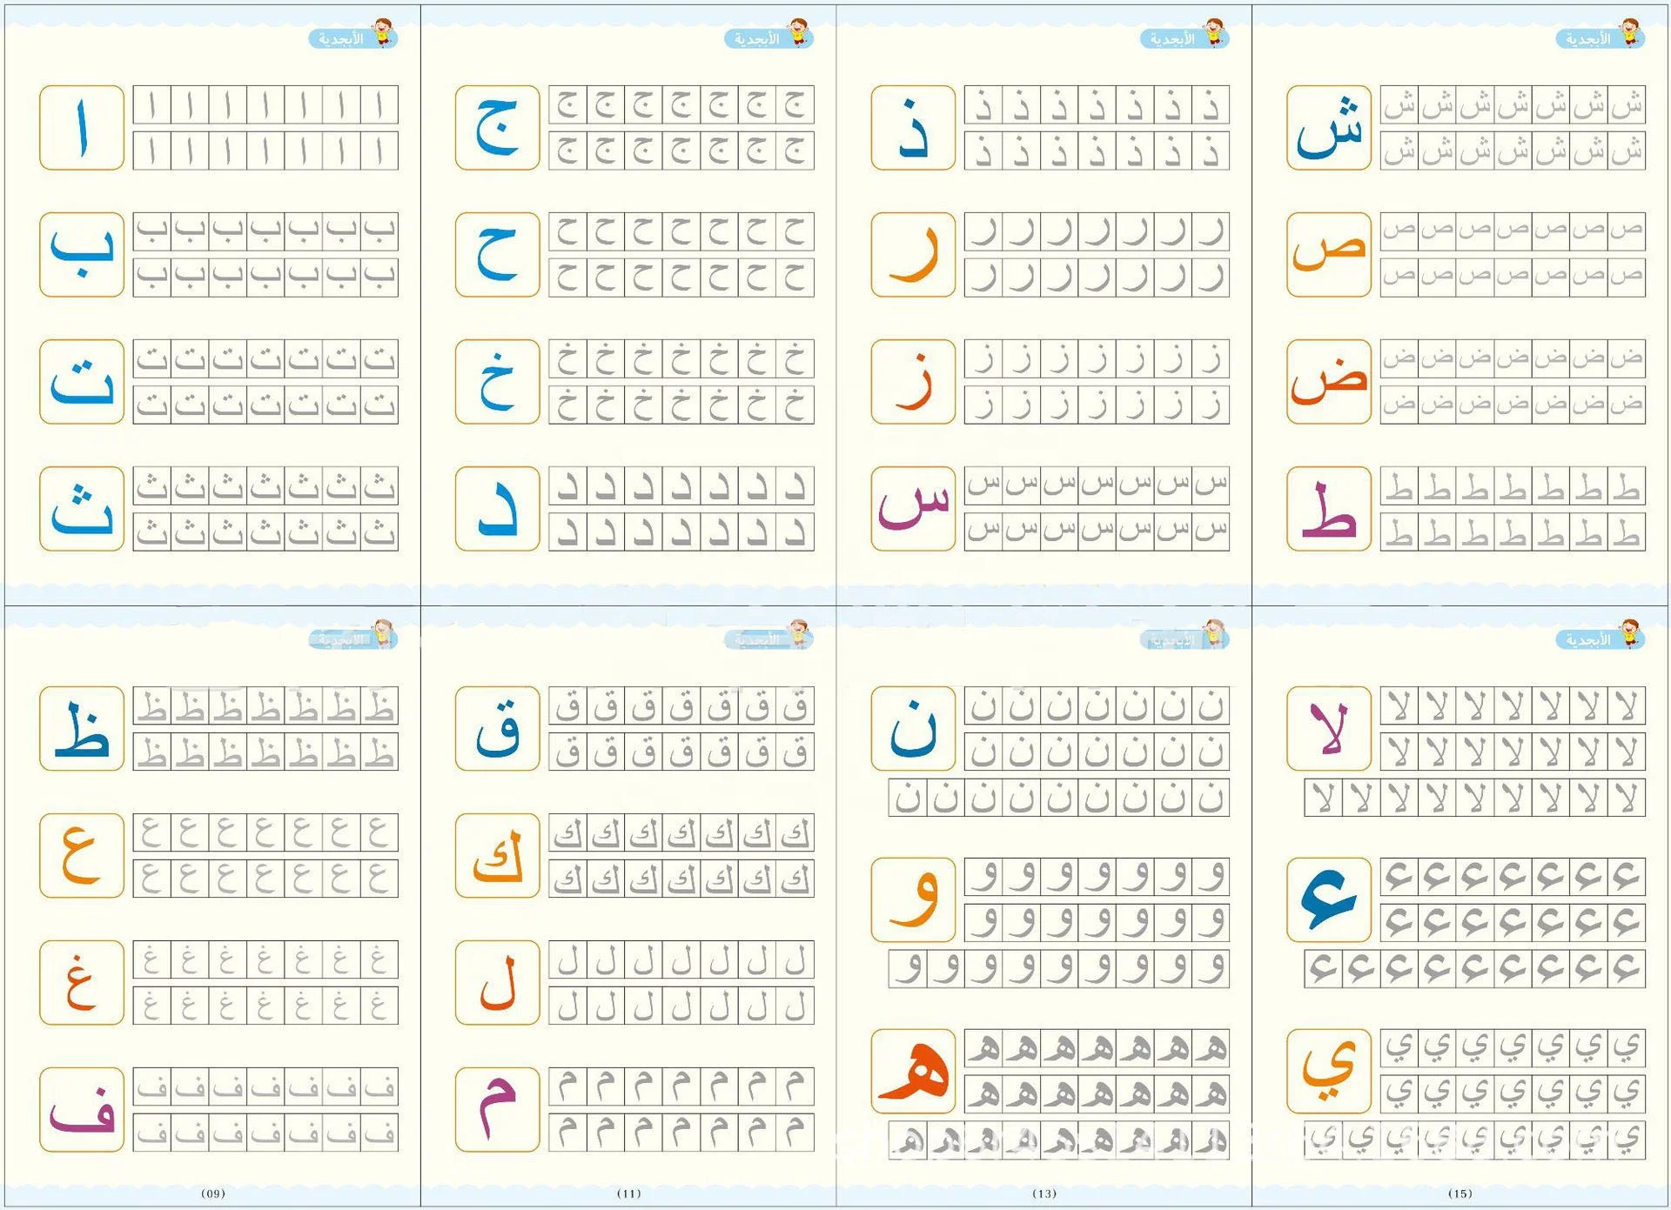The height and width of the screenshot is (1210, 1671).
Task: Click the blue Hamza (ء) letter card
Action: [1329, 899]
